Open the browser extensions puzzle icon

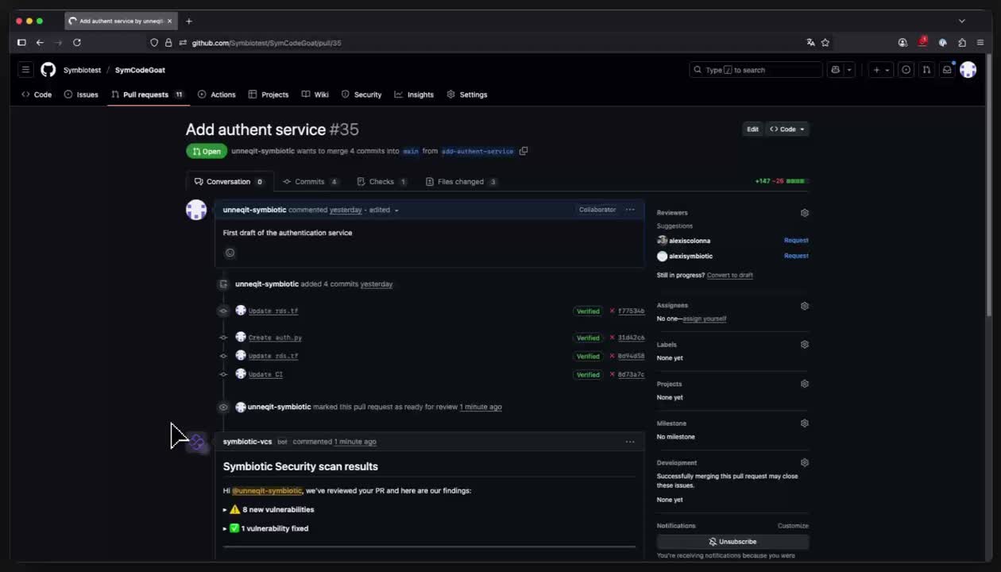pos(962,43)
